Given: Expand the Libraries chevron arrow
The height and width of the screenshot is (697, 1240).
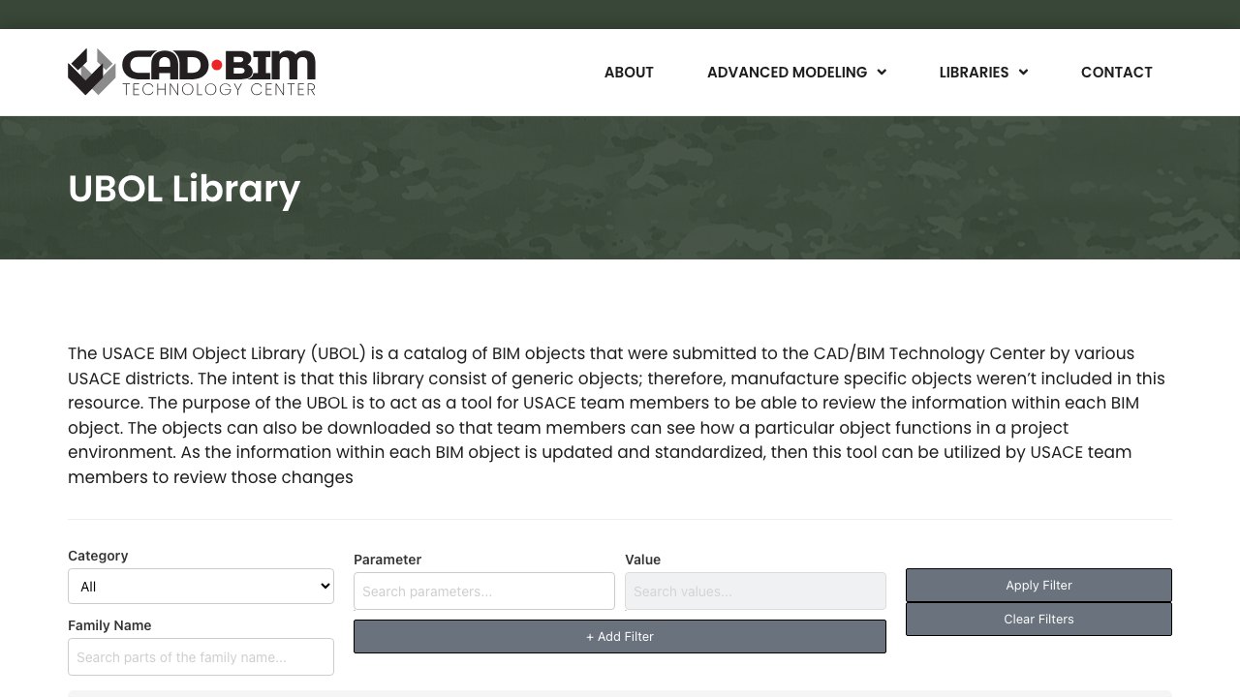Looking at the screenshot, I should 1023,73.
